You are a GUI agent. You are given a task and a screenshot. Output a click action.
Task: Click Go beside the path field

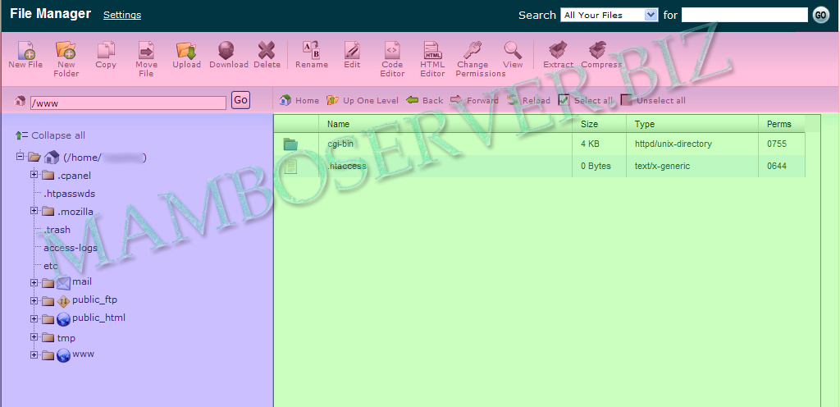click(x=240, y=100)
